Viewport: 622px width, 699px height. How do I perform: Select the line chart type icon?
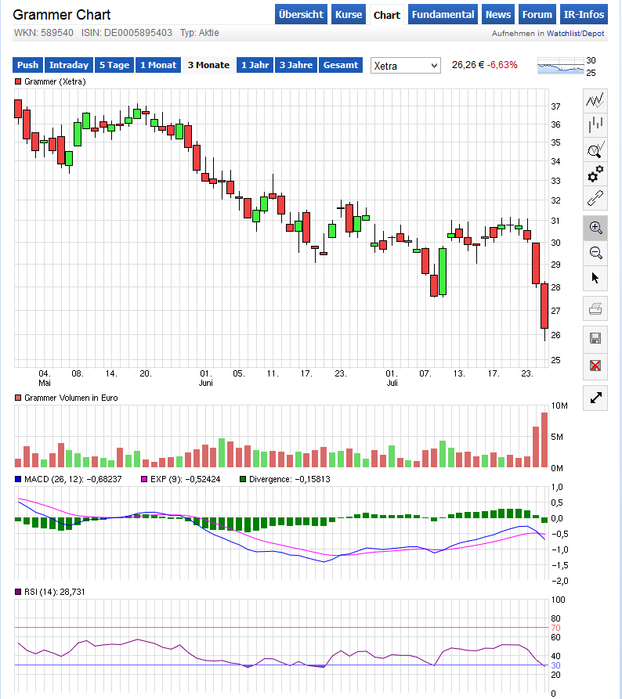[595, 100]
